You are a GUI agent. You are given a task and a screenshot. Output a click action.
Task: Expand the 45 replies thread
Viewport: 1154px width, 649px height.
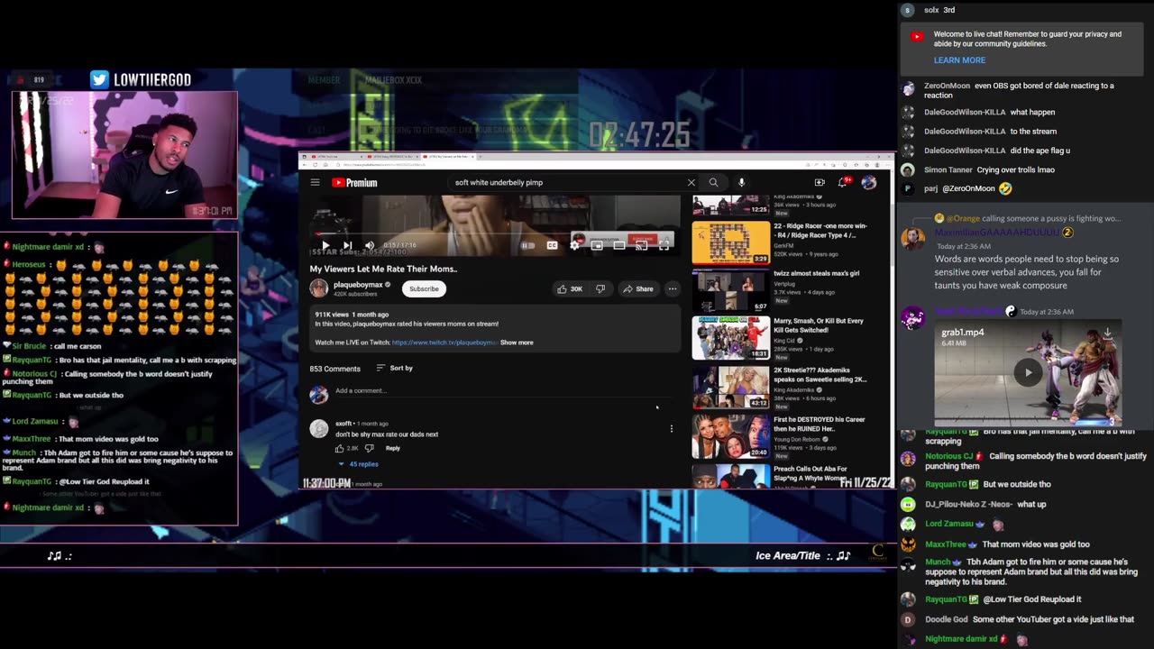point(359,464)
